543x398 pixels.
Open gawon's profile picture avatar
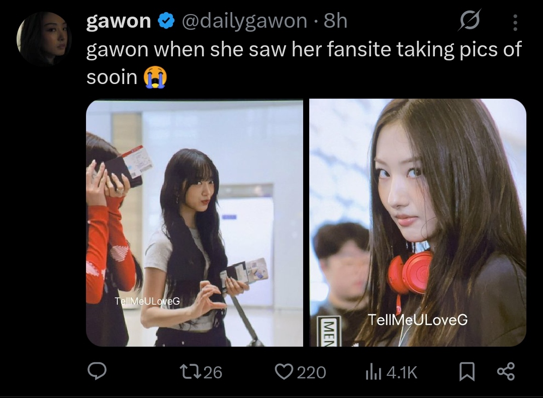click(x=44, y=38)
